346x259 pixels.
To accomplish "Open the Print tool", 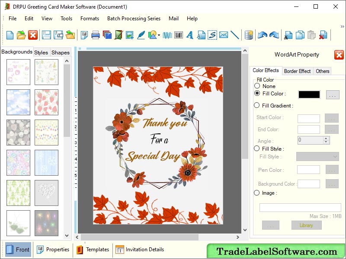I will coord(95,35).
